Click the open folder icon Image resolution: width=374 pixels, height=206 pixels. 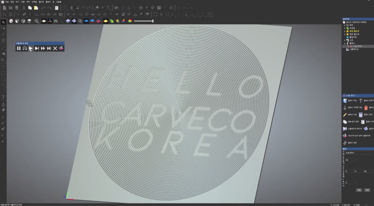click(x=10, y=8)
